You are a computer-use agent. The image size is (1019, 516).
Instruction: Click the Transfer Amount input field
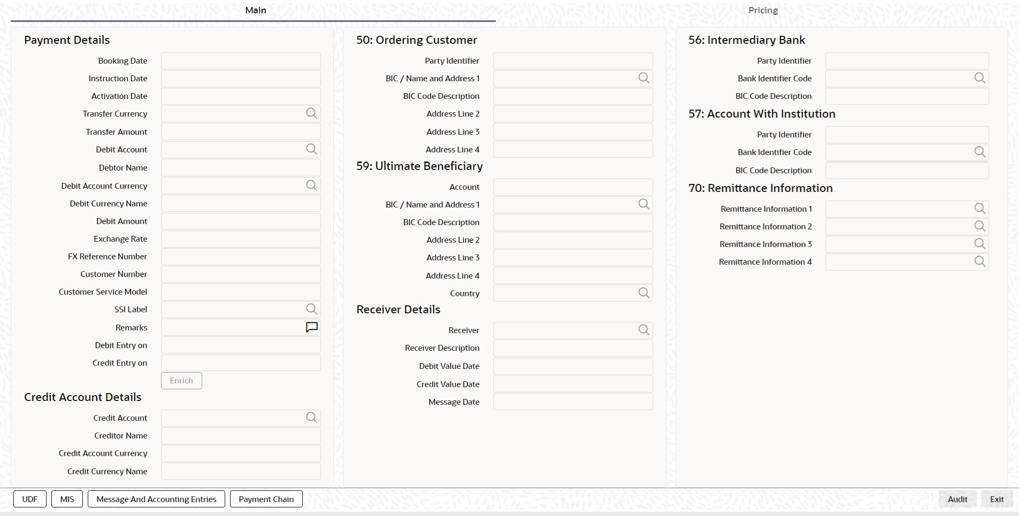click(241, 132)
